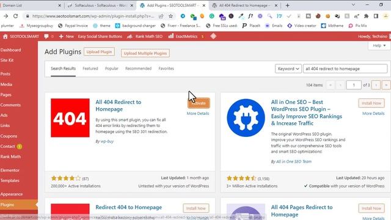This screenshot has height=220, width=391.
Task: Open Posts in the sidebar
Action: coord(5,74)
